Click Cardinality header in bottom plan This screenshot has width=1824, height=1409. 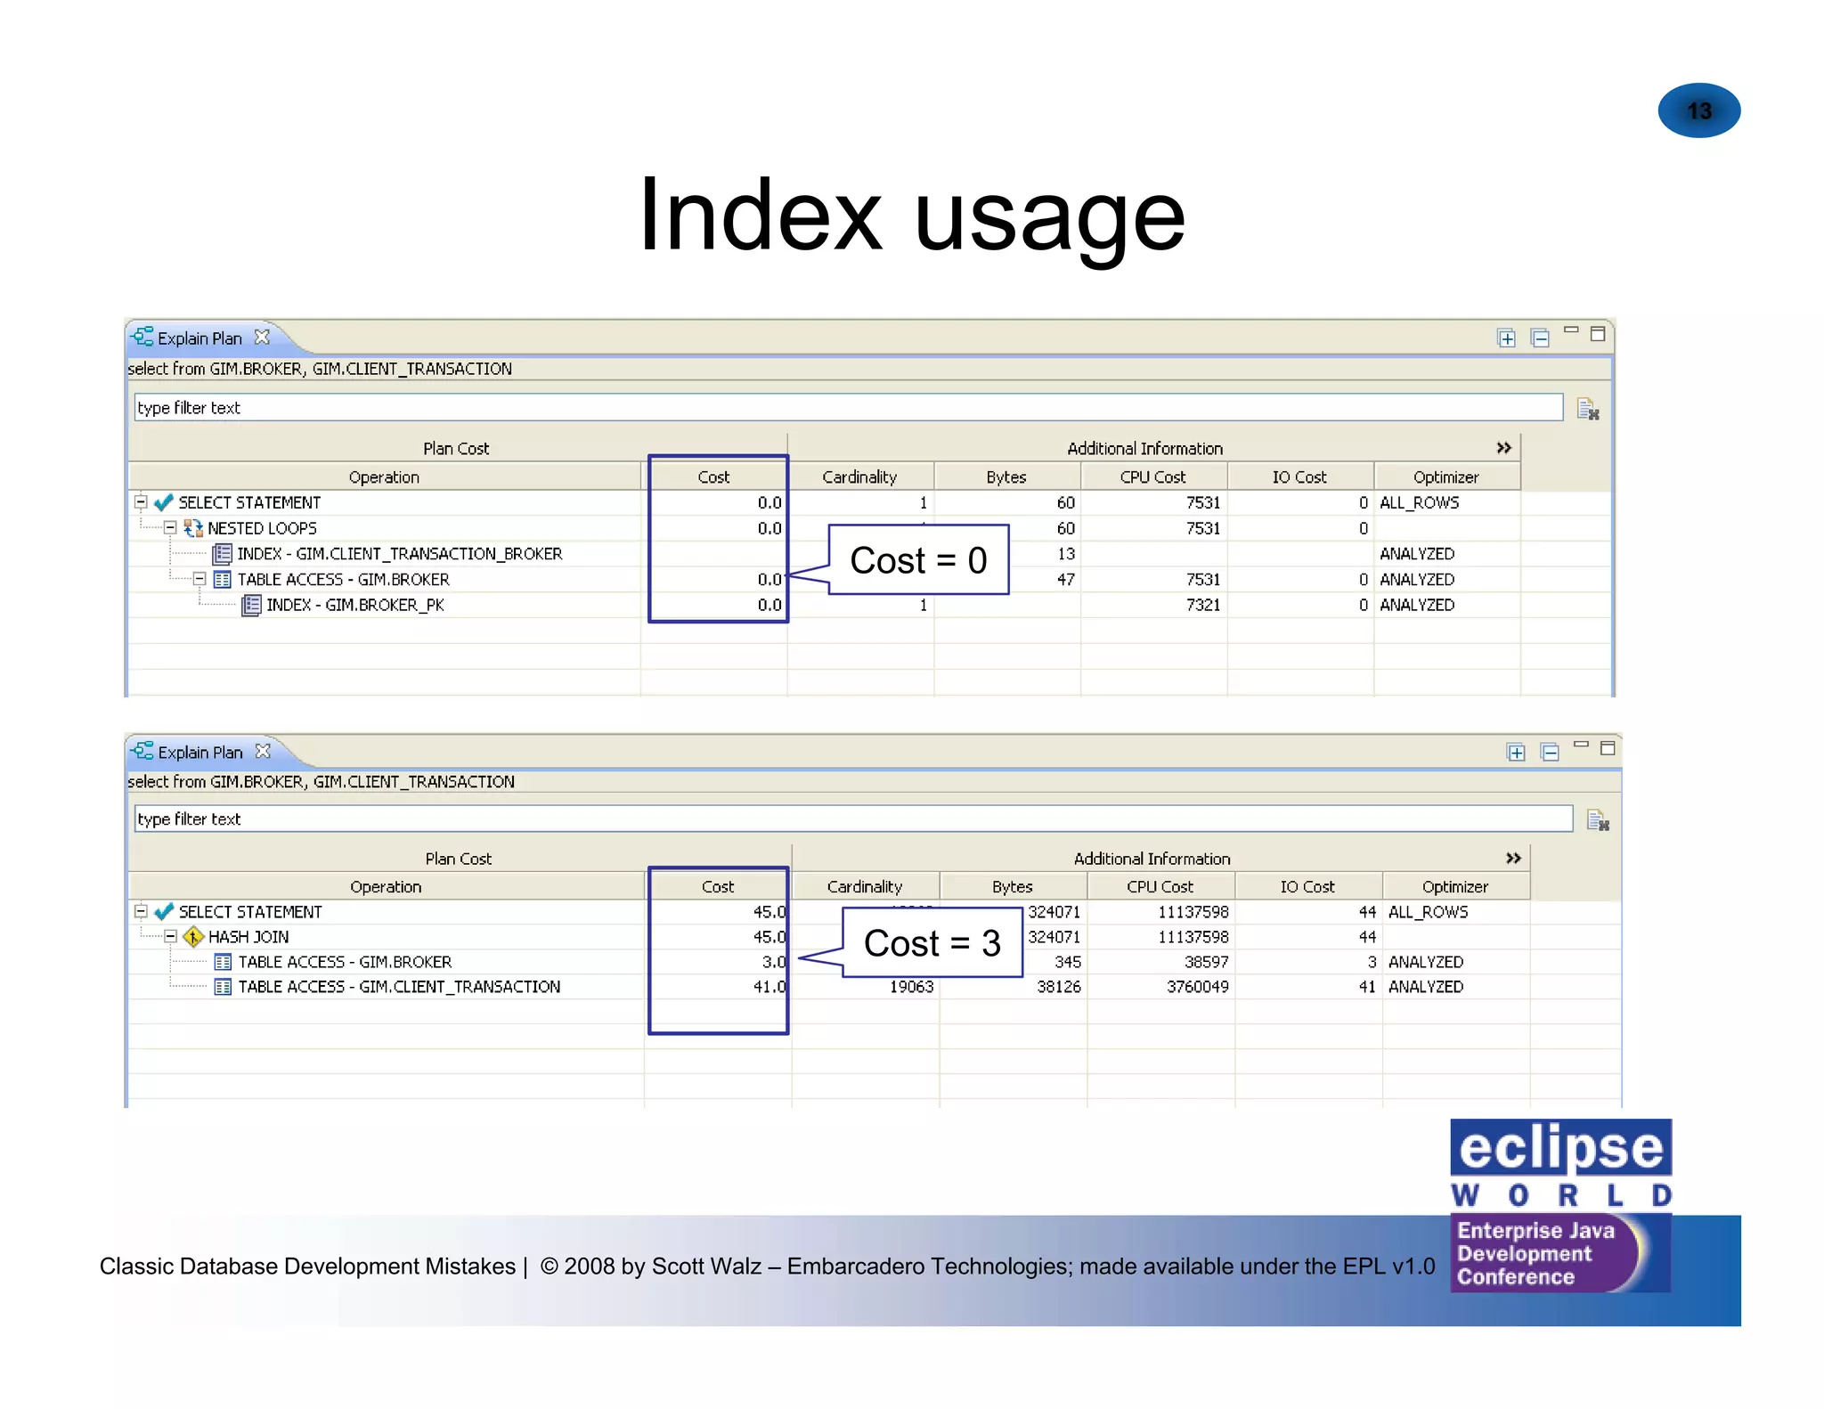click(865, 887)
